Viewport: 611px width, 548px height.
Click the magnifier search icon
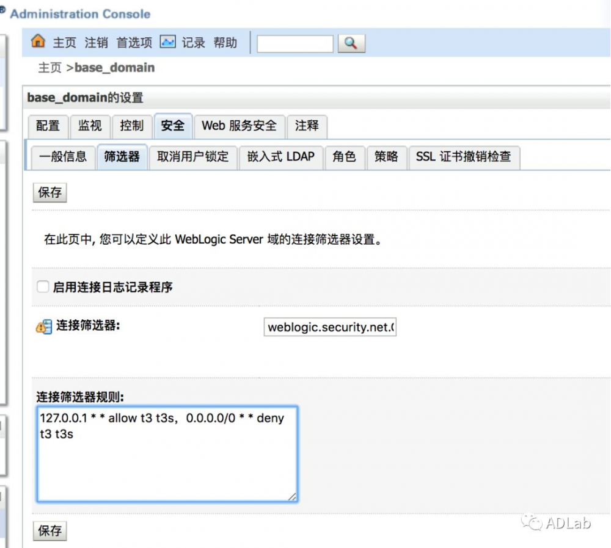(x=351, y=43)
